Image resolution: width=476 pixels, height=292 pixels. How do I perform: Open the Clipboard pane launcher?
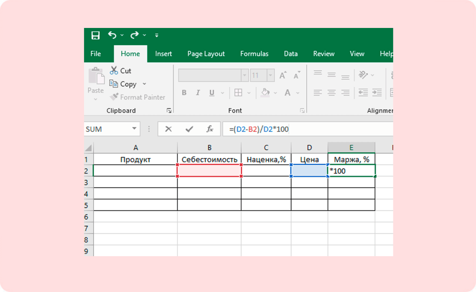(x=169, y=111)
